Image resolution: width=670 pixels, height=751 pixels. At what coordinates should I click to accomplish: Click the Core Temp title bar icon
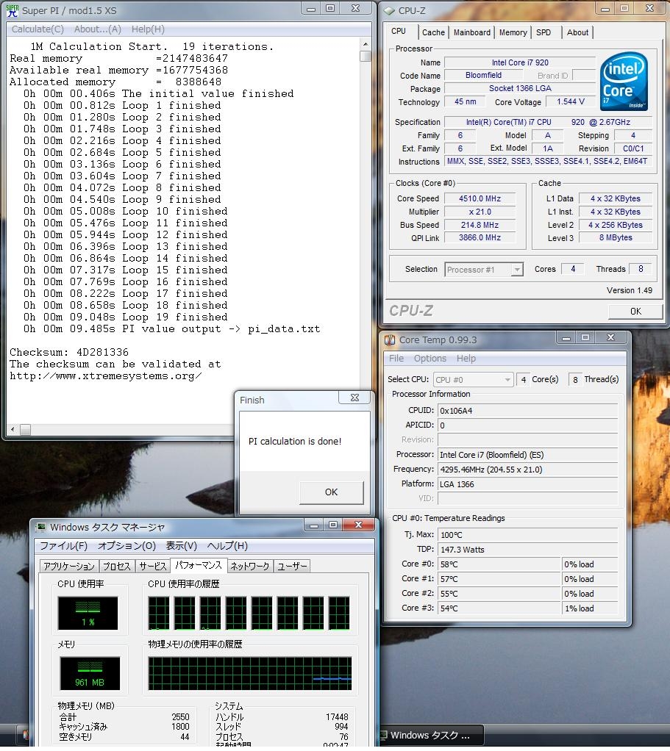[x=389, y=339]
